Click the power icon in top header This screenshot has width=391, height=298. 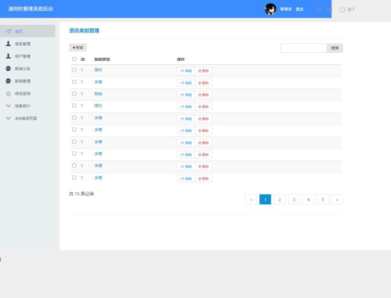(x=342, y=9)
